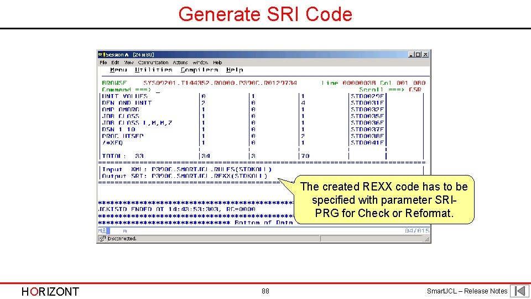Select Menu in the ISPF action bar
The height and width of the screenshot is (299, 531).
coord(118,70)
